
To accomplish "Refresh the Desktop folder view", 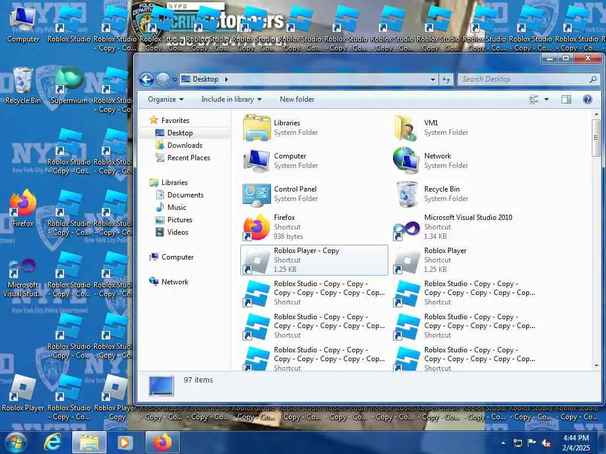I will (446, 79).
